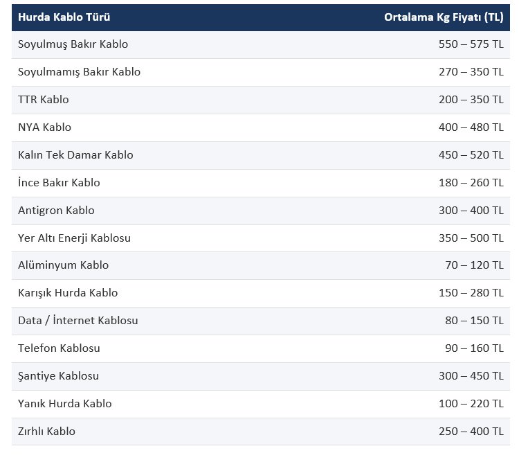Viewport: 519px width, 462px height.
Task: Click the 550 – 575 TL price
Action: pyautogui.click(x=471, y=44)
